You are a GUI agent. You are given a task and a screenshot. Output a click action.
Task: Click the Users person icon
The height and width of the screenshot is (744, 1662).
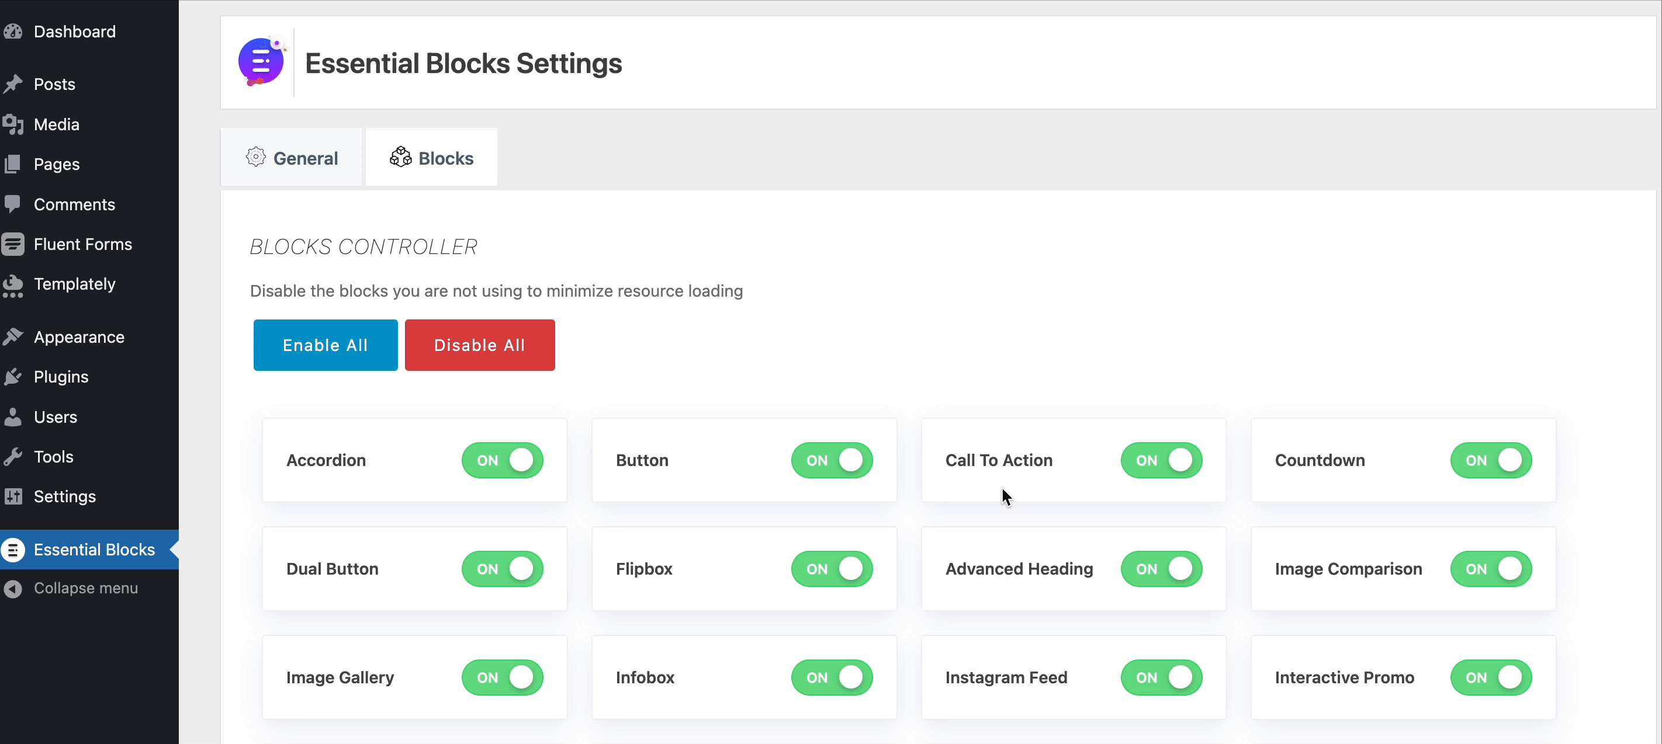point(12,416)
